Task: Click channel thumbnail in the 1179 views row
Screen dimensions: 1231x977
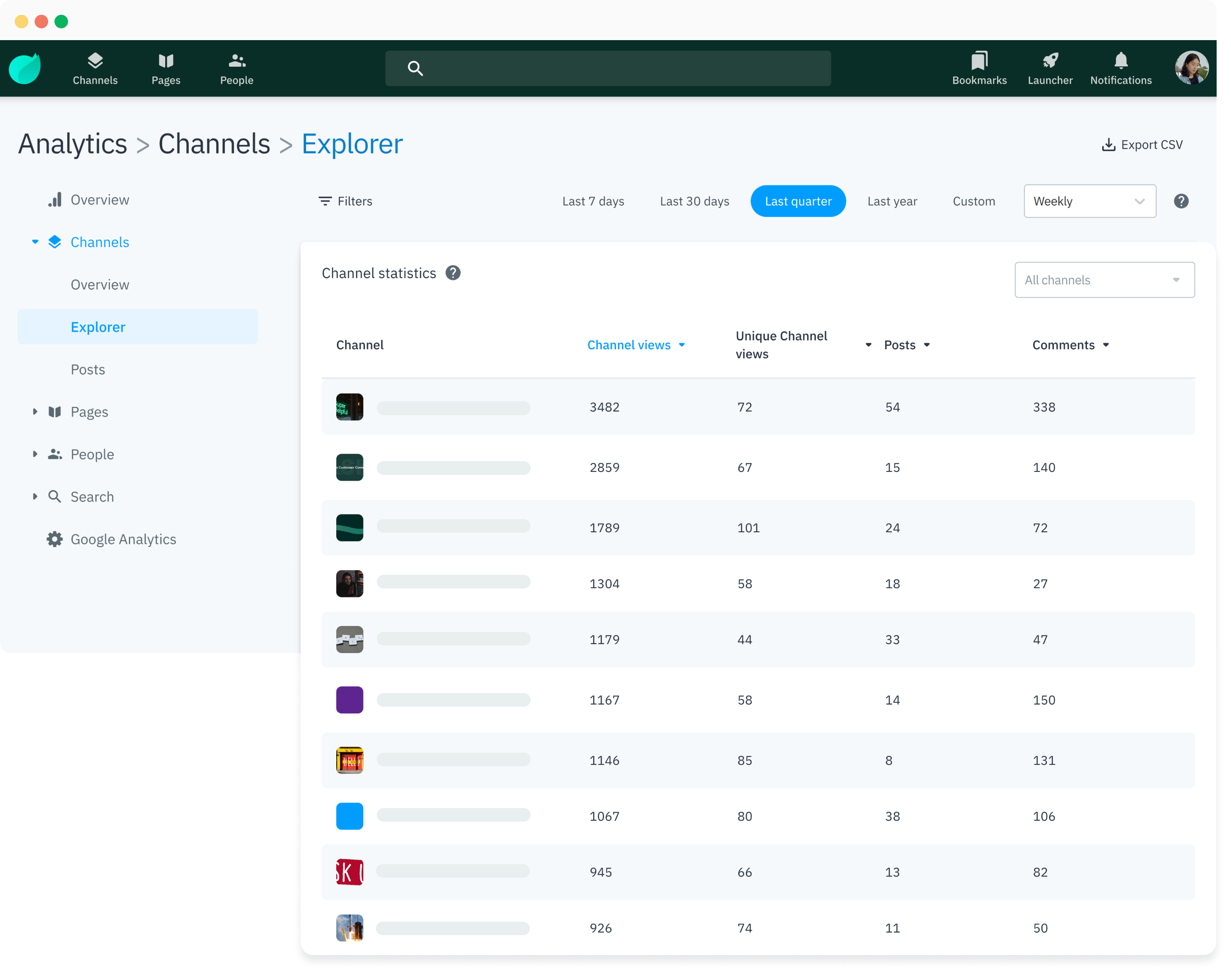Action: (x=349, y=640)
